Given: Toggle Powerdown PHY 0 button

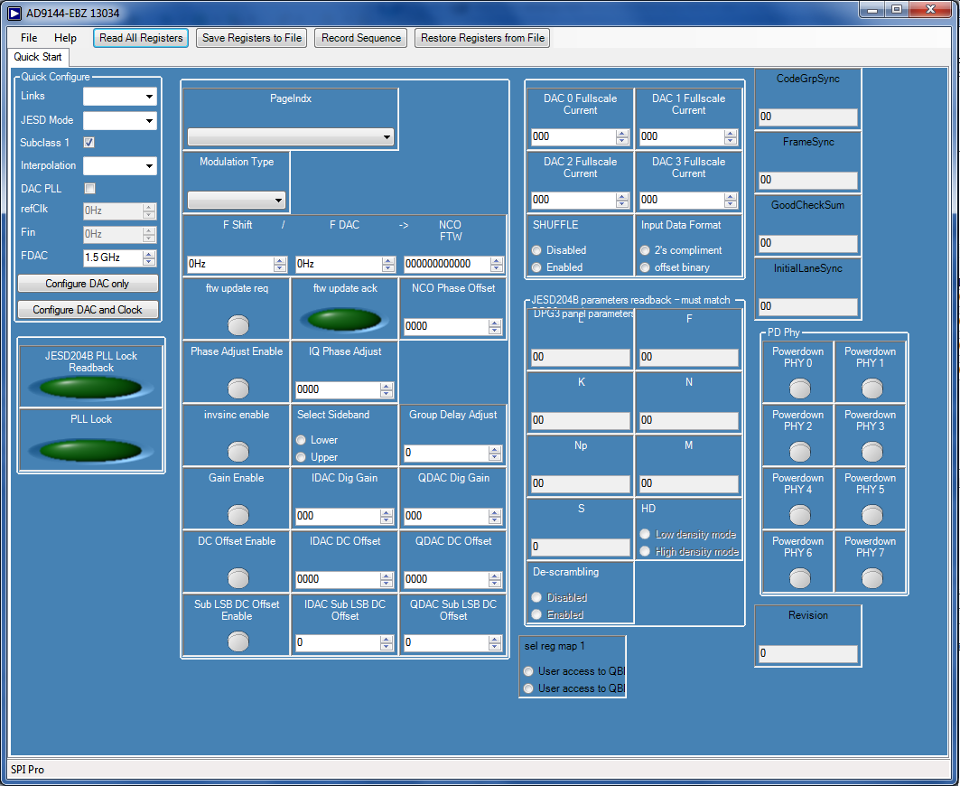Looking at the screenshot, I should tap(799, 388).
